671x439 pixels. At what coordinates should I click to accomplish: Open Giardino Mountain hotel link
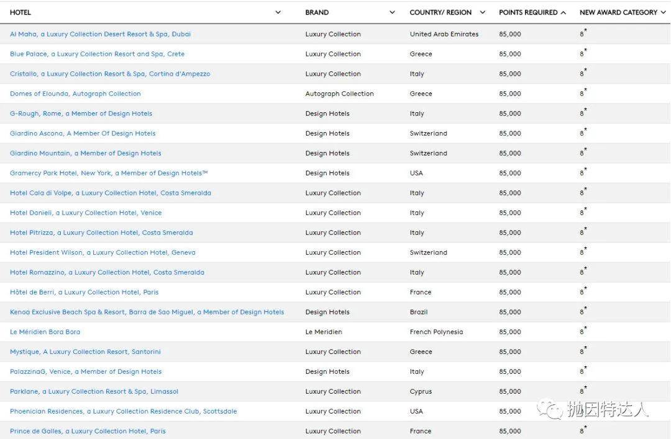[86, 153]
